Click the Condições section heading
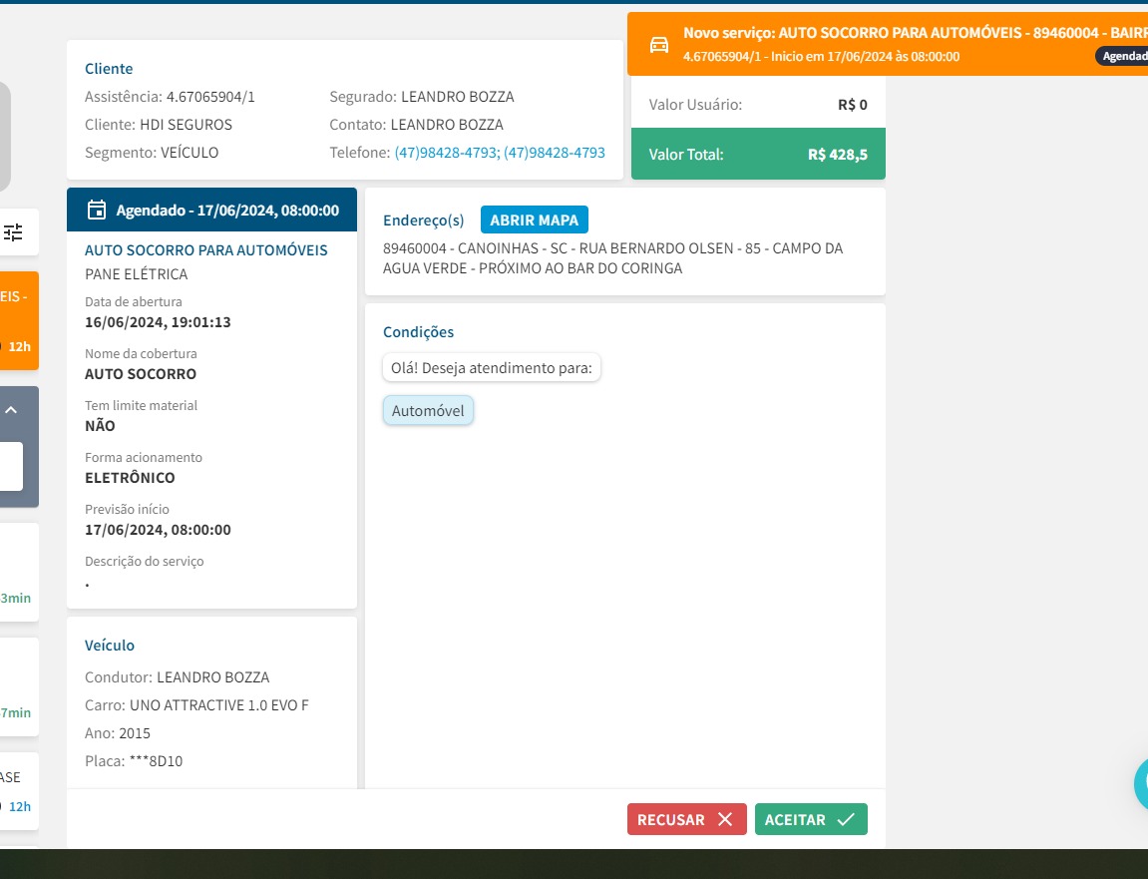Image resolution: width=1148 pixels, height=879 pixels. tap(418, 332)
